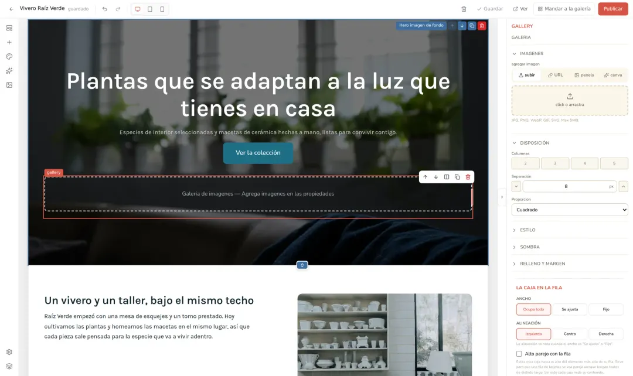Delete the gallery element
Screen dimensions: 633x376
coord(468,177)
